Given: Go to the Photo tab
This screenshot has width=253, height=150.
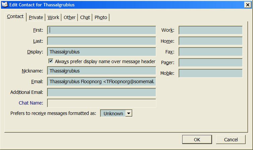Looking at the screenshot, I should [101, 17].
